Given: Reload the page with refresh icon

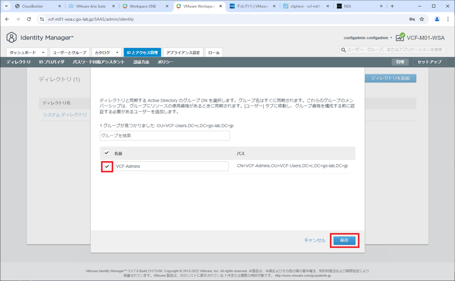Looking at the screenshot, I should click(29, 19).
